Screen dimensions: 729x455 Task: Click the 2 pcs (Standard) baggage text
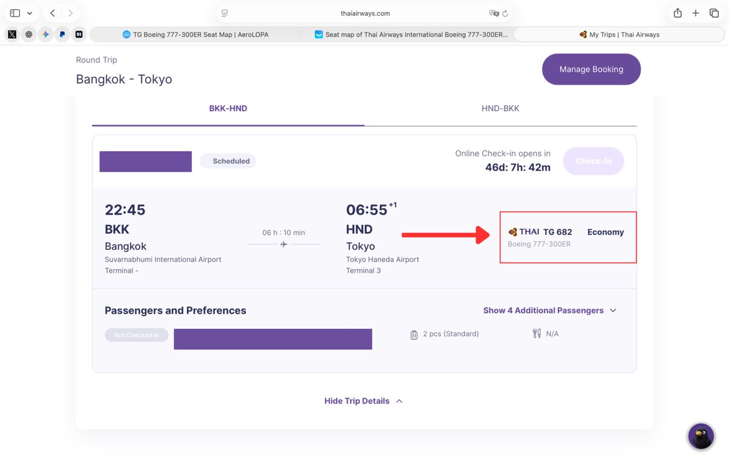(x=451, y=334)
